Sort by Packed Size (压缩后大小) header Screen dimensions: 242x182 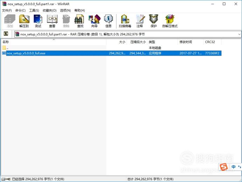(x=137, y=42)
